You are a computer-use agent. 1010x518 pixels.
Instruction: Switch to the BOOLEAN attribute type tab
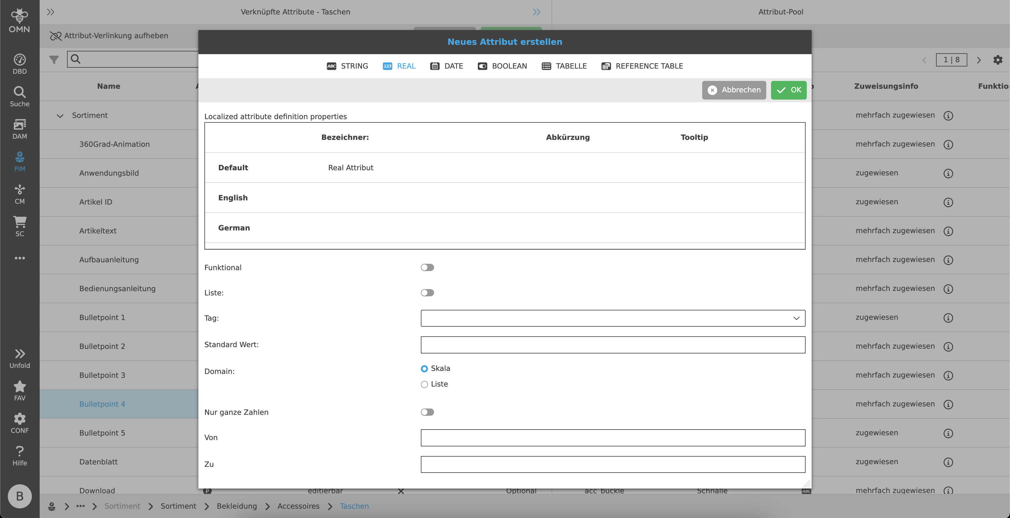point(502,66)
